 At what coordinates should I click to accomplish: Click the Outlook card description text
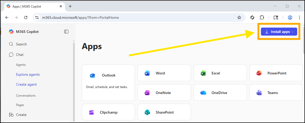pyautogui.click(x=107, y=87)
